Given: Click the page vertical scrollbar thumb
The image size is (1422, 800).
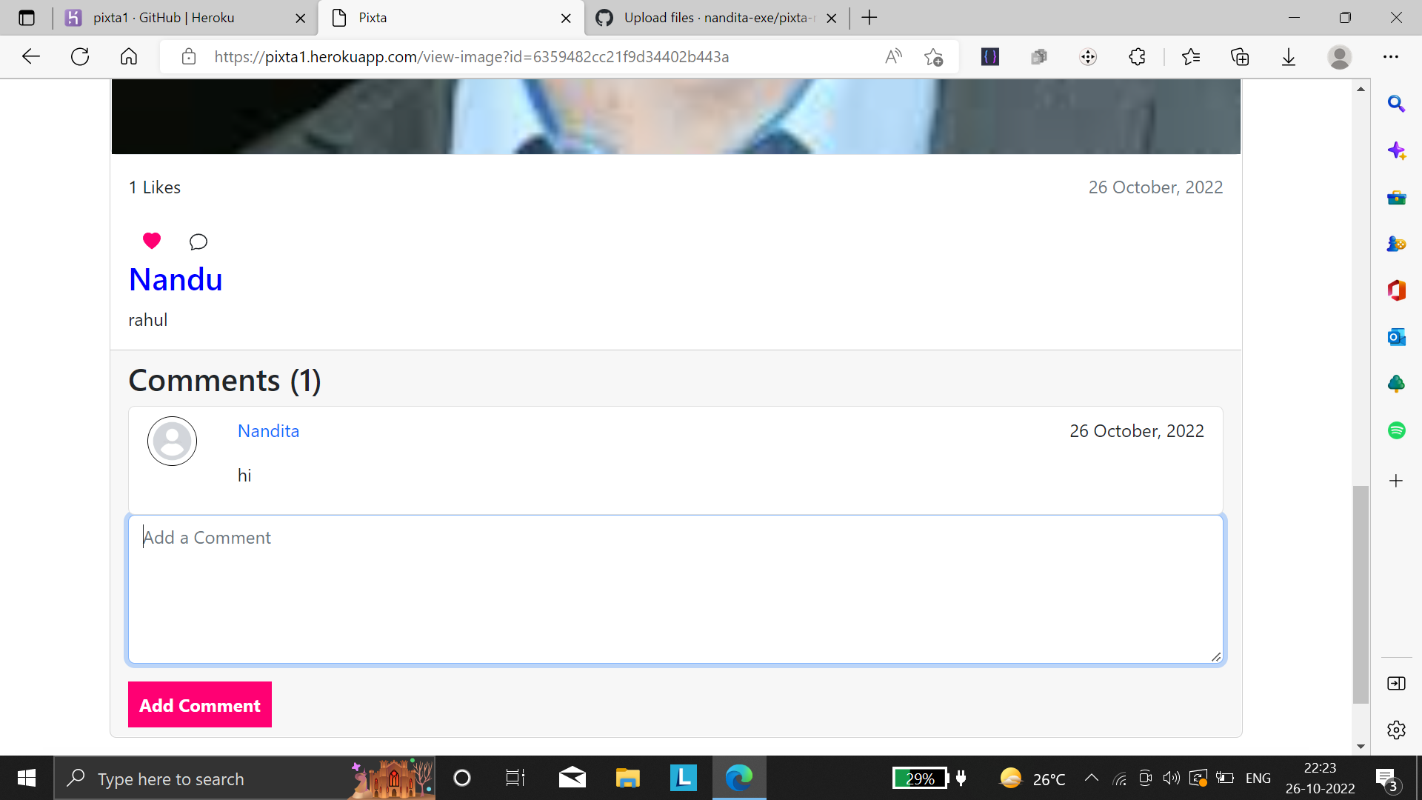Looking at the screenshot, I should 1361,593.
